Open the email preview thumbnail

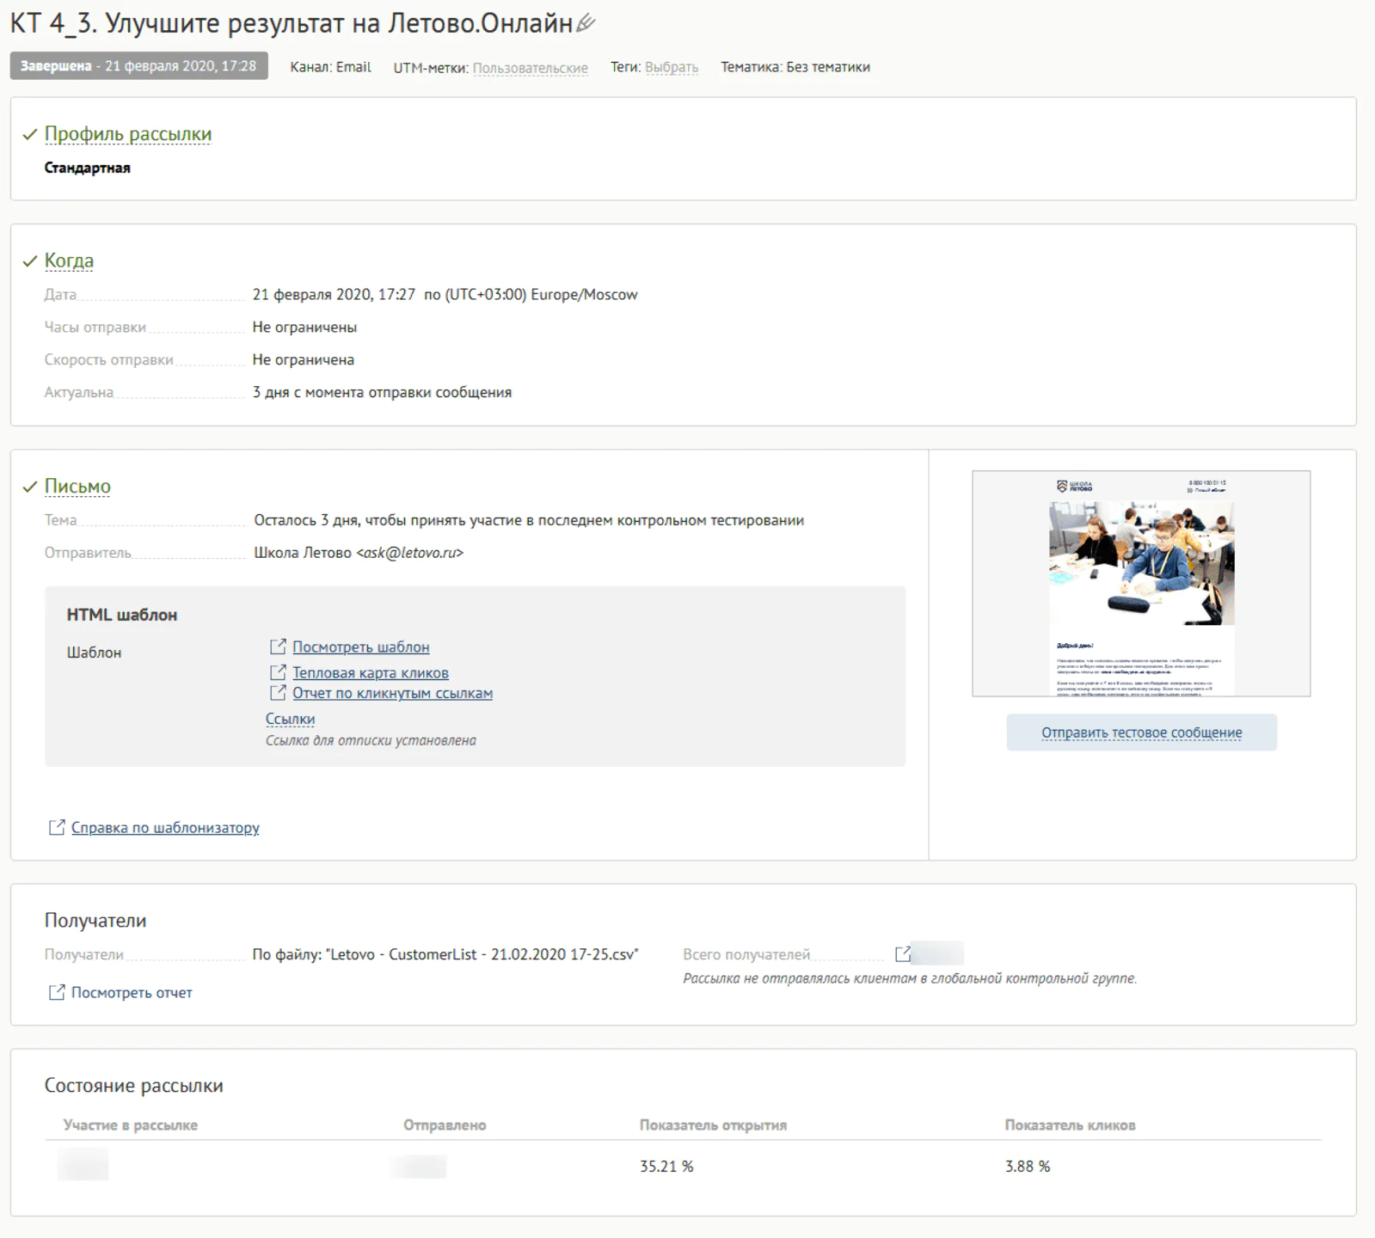click(1141, 584)
